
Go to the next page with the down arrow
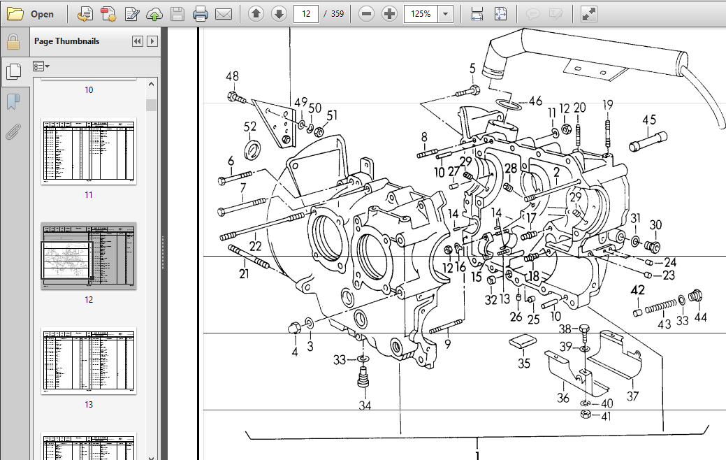279,14
